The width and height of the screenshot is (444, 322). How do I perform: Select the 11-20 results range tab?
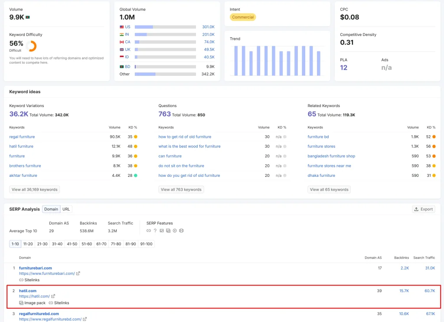click(28, 244)
